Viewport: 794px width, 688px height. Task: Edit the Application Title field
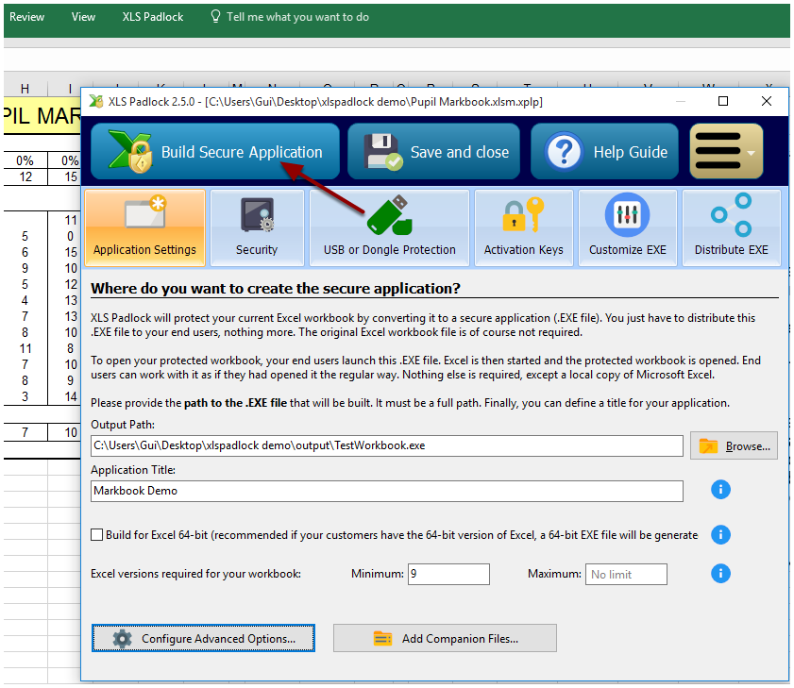pyautogui.click(x=386, y=491)
